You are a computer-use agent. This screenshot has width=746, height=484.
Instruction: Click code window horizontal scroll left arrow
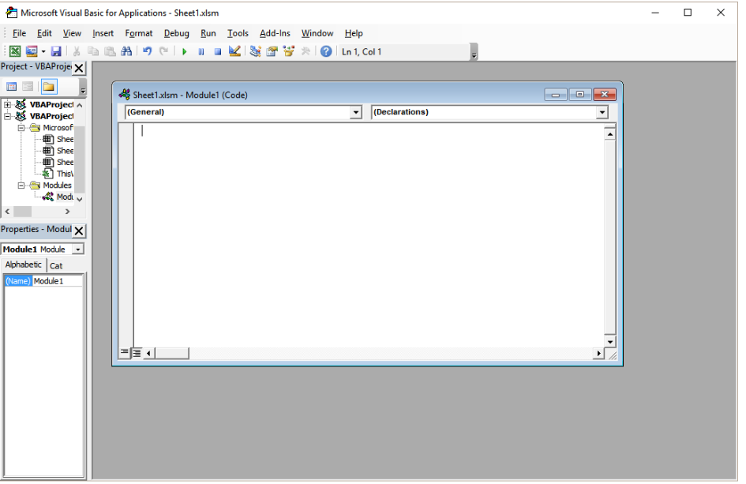click(148, 353)
